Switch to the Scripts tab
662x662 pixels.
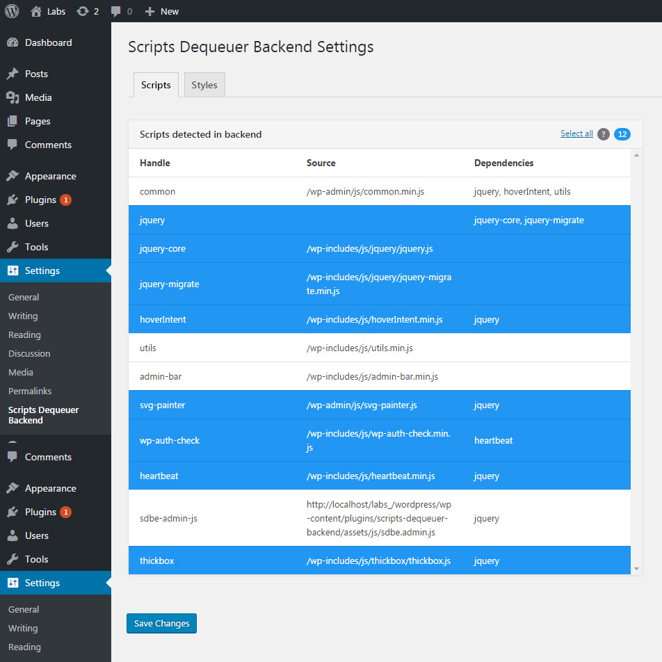tap(156, 85)
